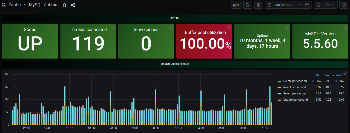Click refresh spinner on Slow queries panel

tap(171, 27)
